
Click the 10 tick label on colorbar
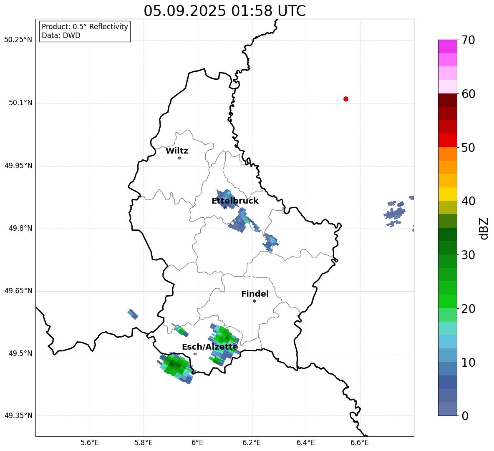coord(468,362)
